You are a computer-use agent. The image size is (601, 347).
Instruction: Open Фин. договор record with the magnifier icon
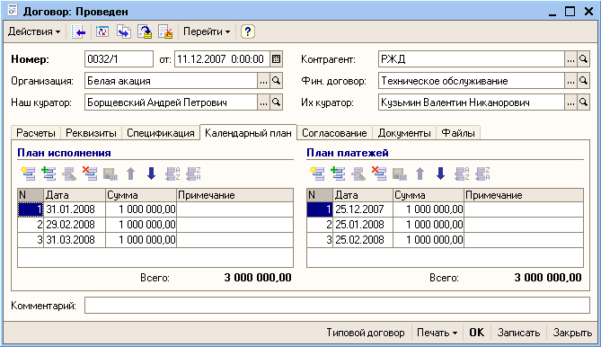point(583,81)
